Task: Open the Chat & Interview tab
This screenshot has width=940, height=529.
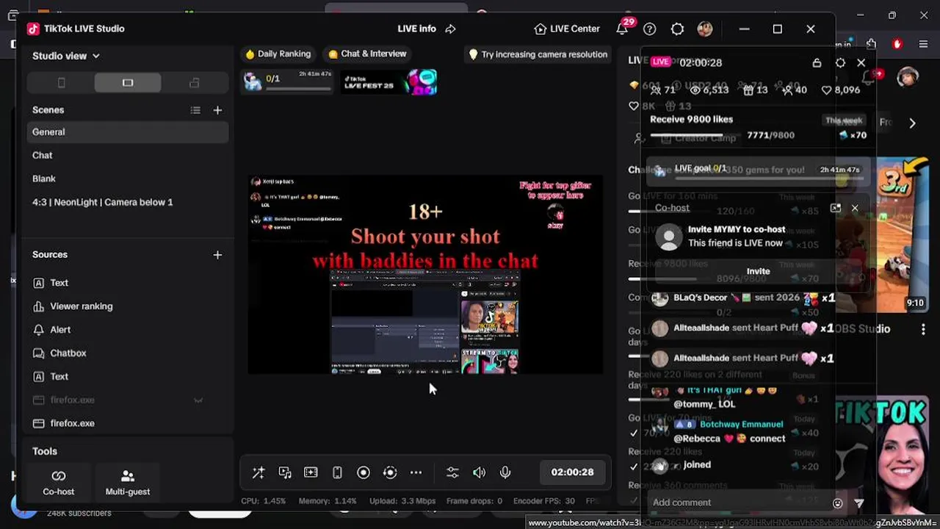Action: [x=367, y=54]
